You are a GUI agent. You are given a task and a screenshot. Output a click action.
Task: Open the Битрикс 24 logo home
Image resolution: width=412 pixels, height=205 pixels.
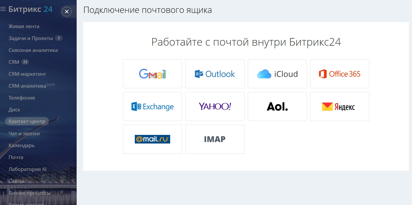(31, 9)
